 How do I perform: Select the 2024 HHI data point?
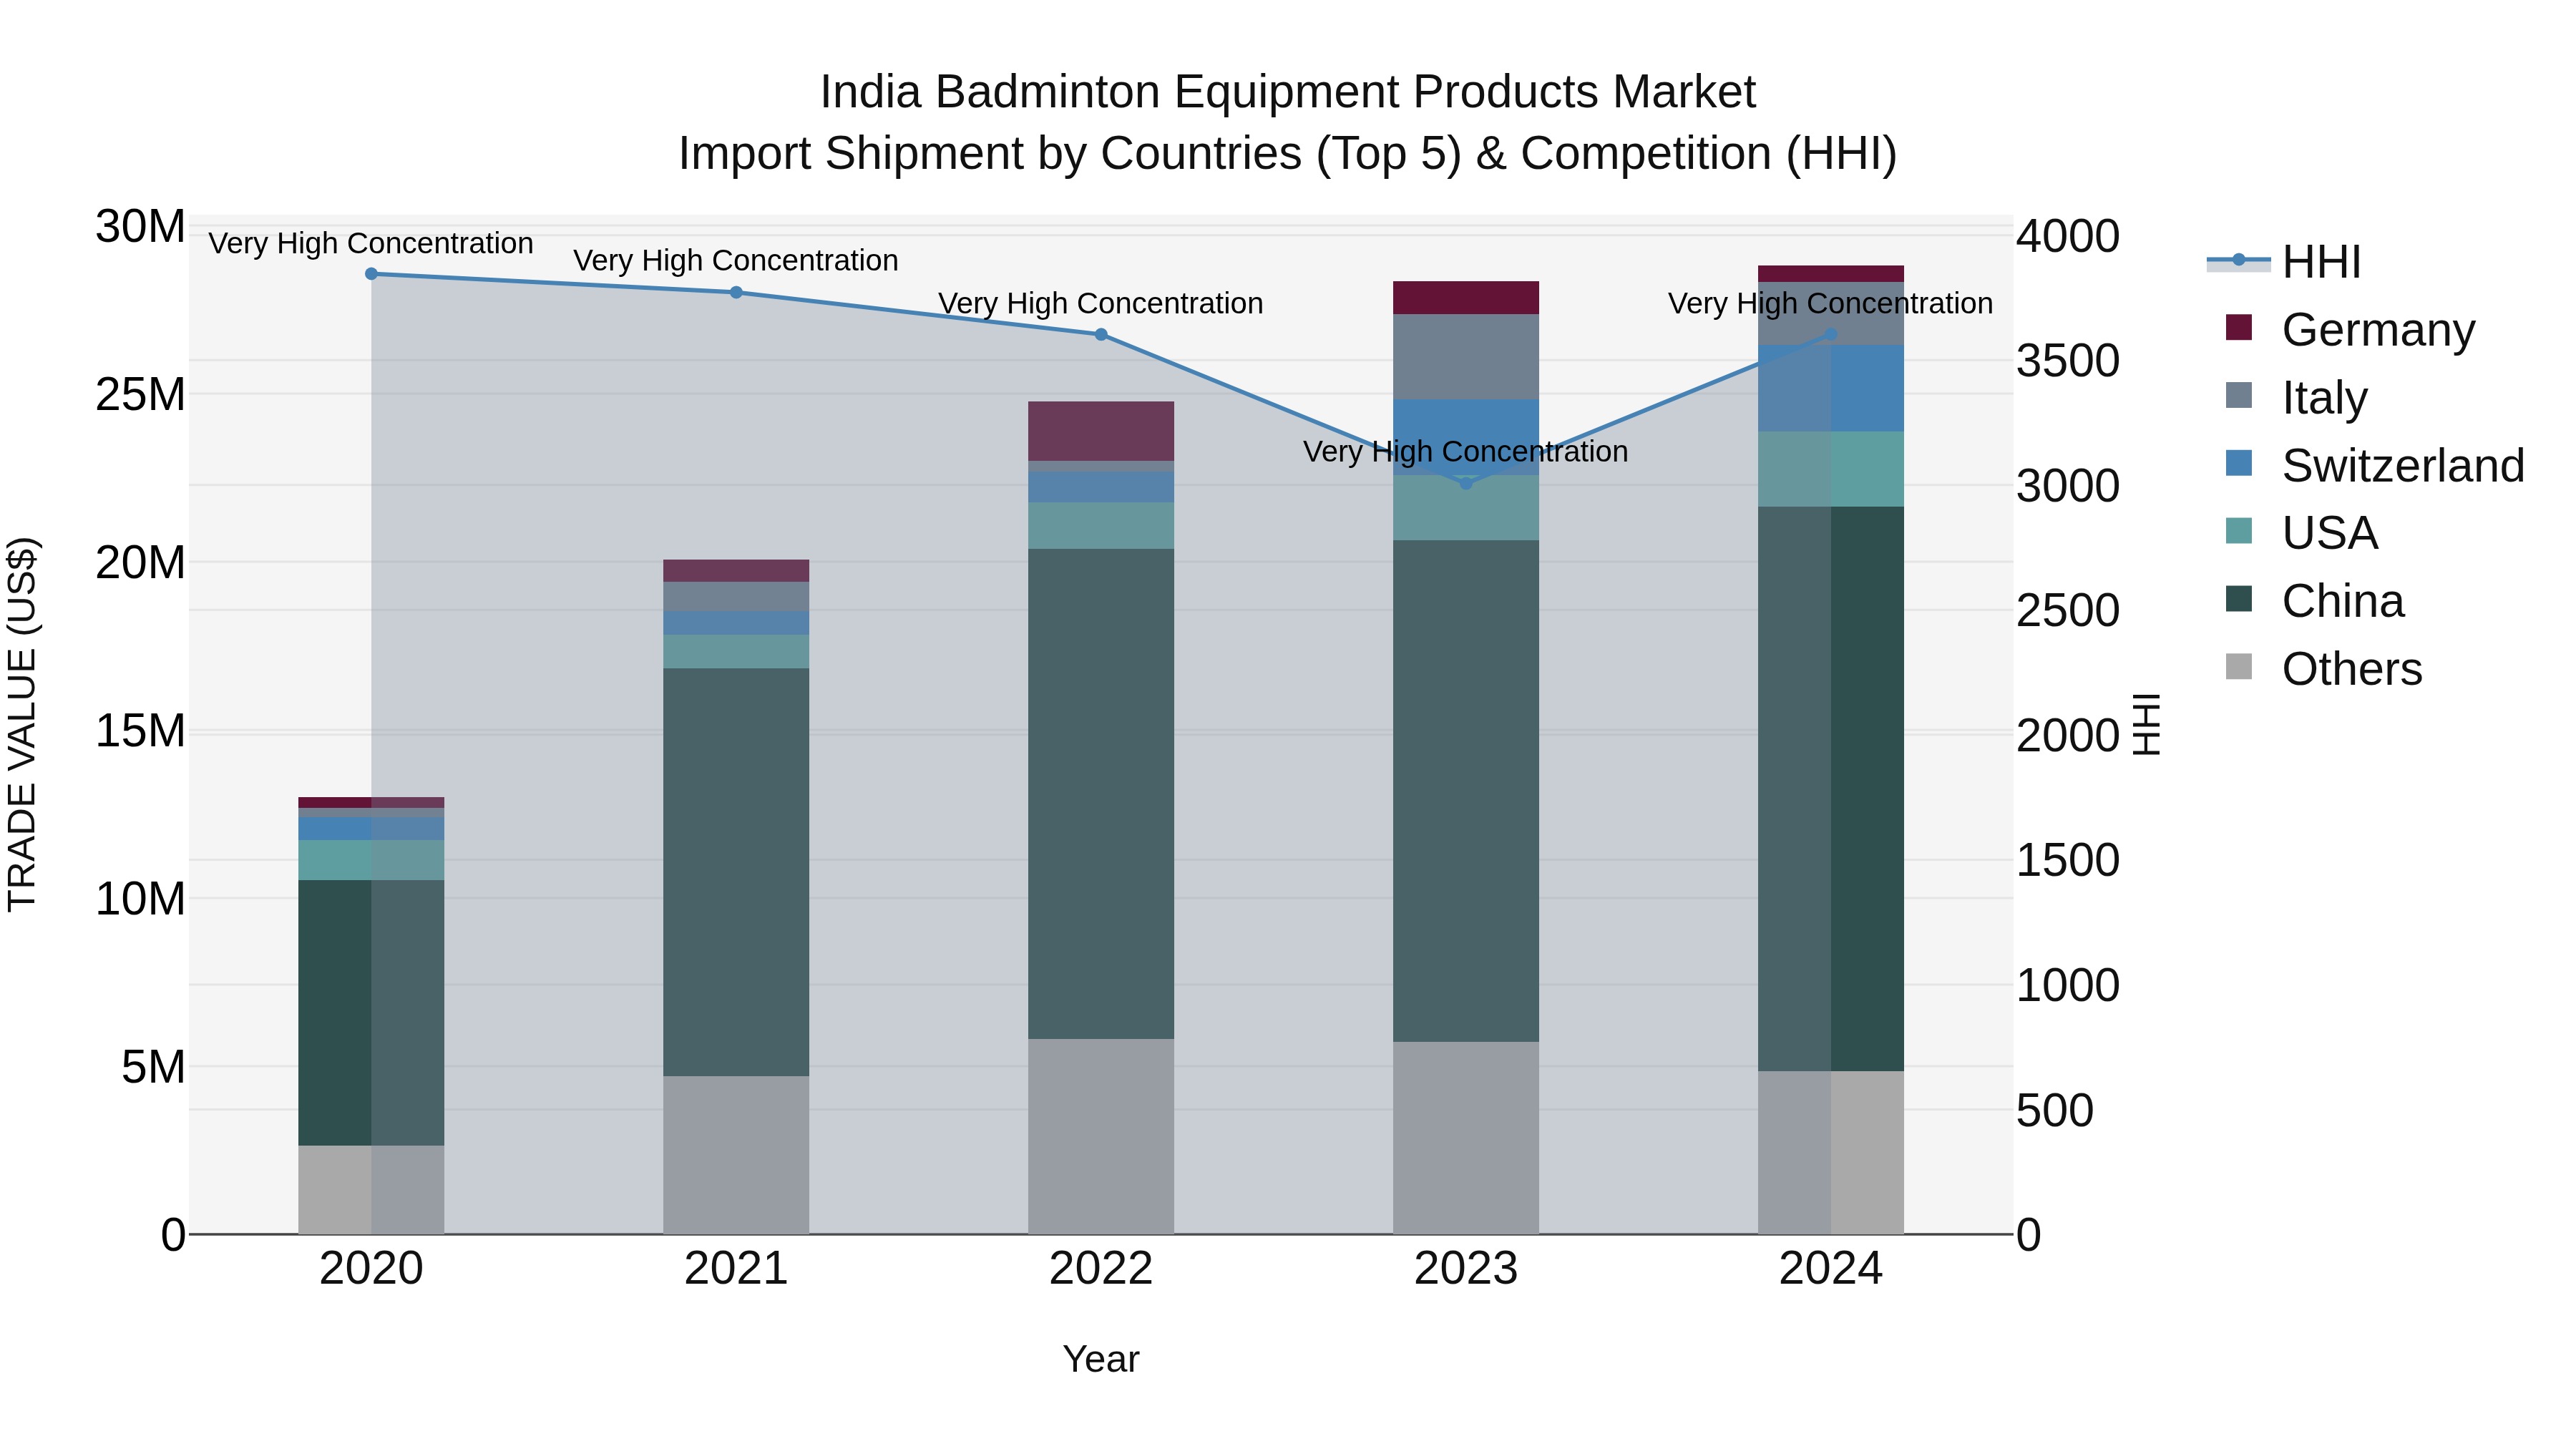point(1831,335)
